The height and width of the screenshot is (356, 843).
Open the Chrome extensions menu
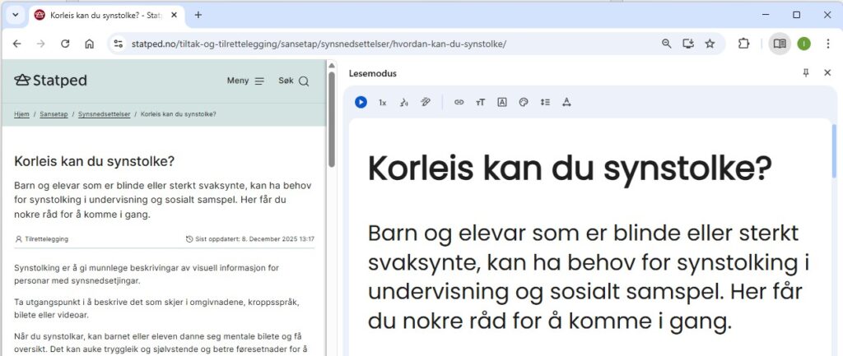[x=743, y=44]
